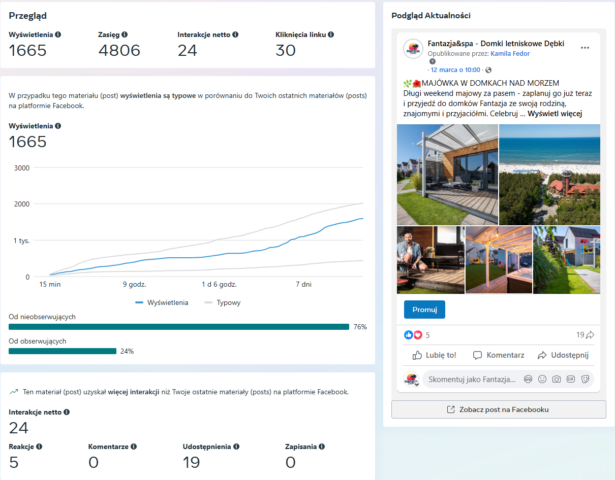Click info icon next to Zapisania
The height and width of the screenshot is (480, 615).
(x=322, y=447)
